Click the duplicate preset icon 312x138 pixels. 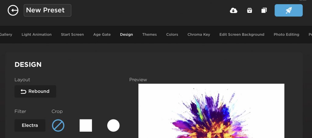264,10
